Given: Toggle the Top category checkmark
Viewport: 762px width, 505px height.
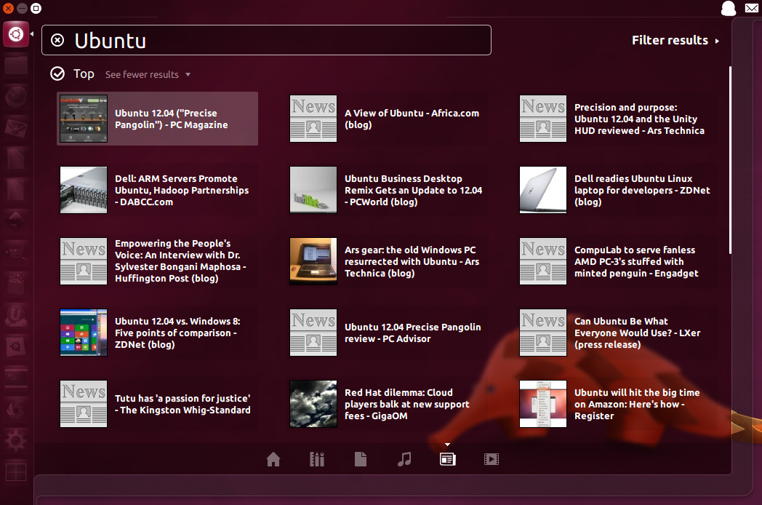Looking at the screenshot, I should (57, 73).
